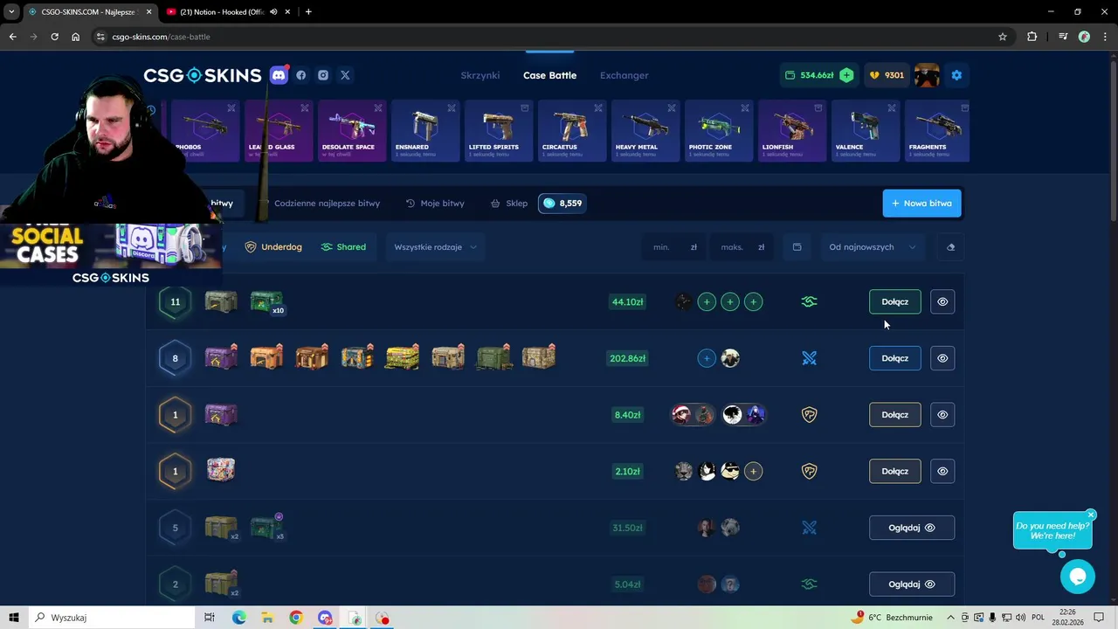Screen dimensions: 1118x629
Task: Open the user avatar next to 9301
Action: click(x=927, y=75)
